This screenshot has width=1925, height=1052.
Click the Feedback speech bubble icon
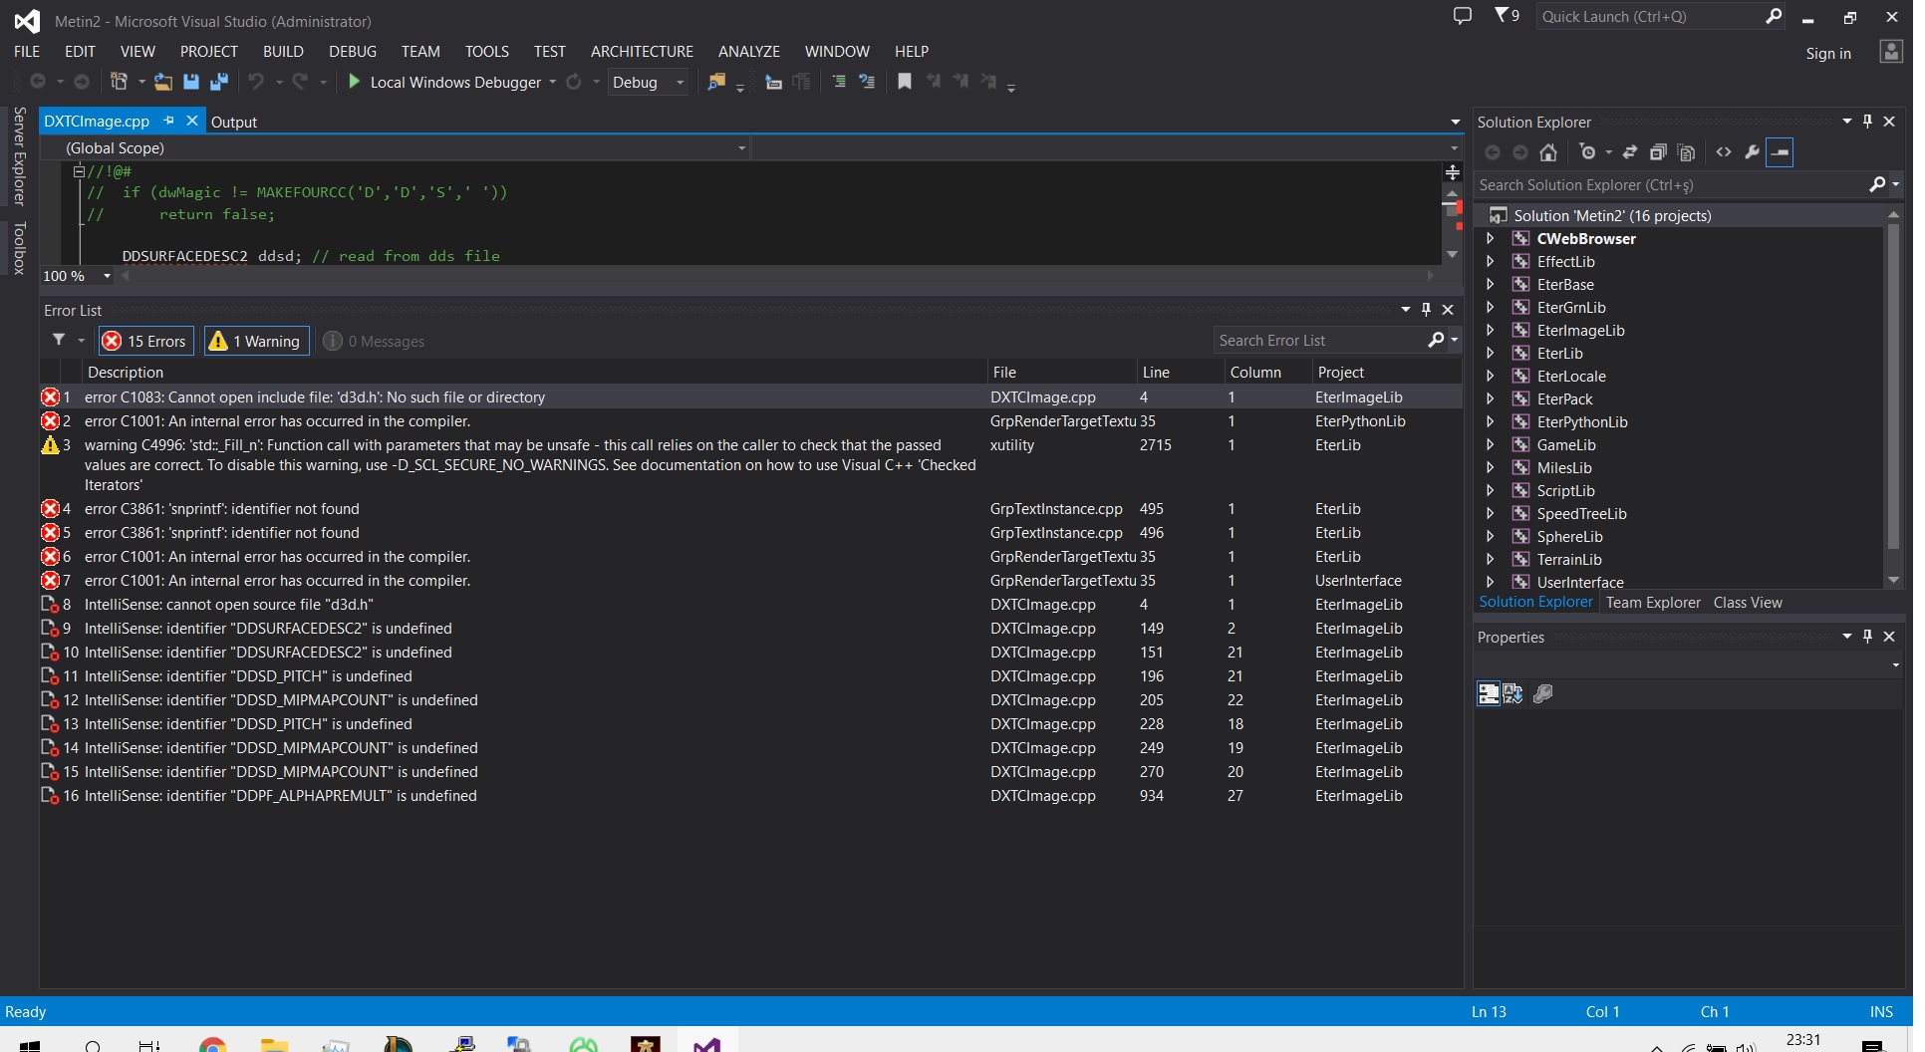[1462, 16]
